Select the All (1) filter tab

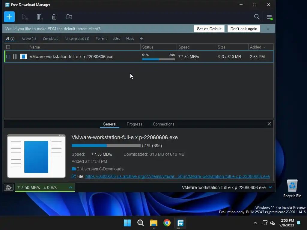pos(10,39)
